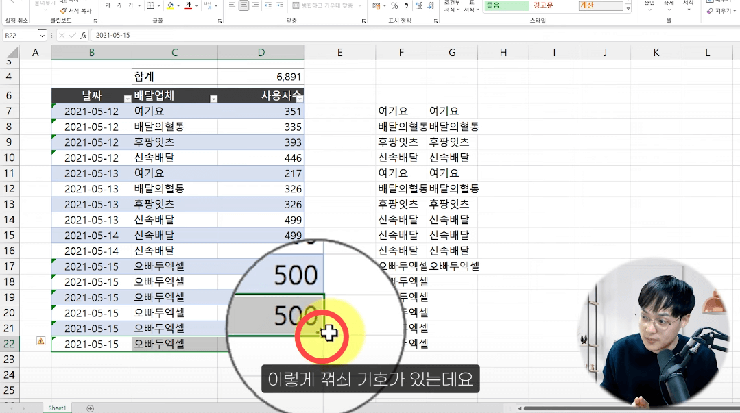Open the borders dropdown arrow

[158, 5]
